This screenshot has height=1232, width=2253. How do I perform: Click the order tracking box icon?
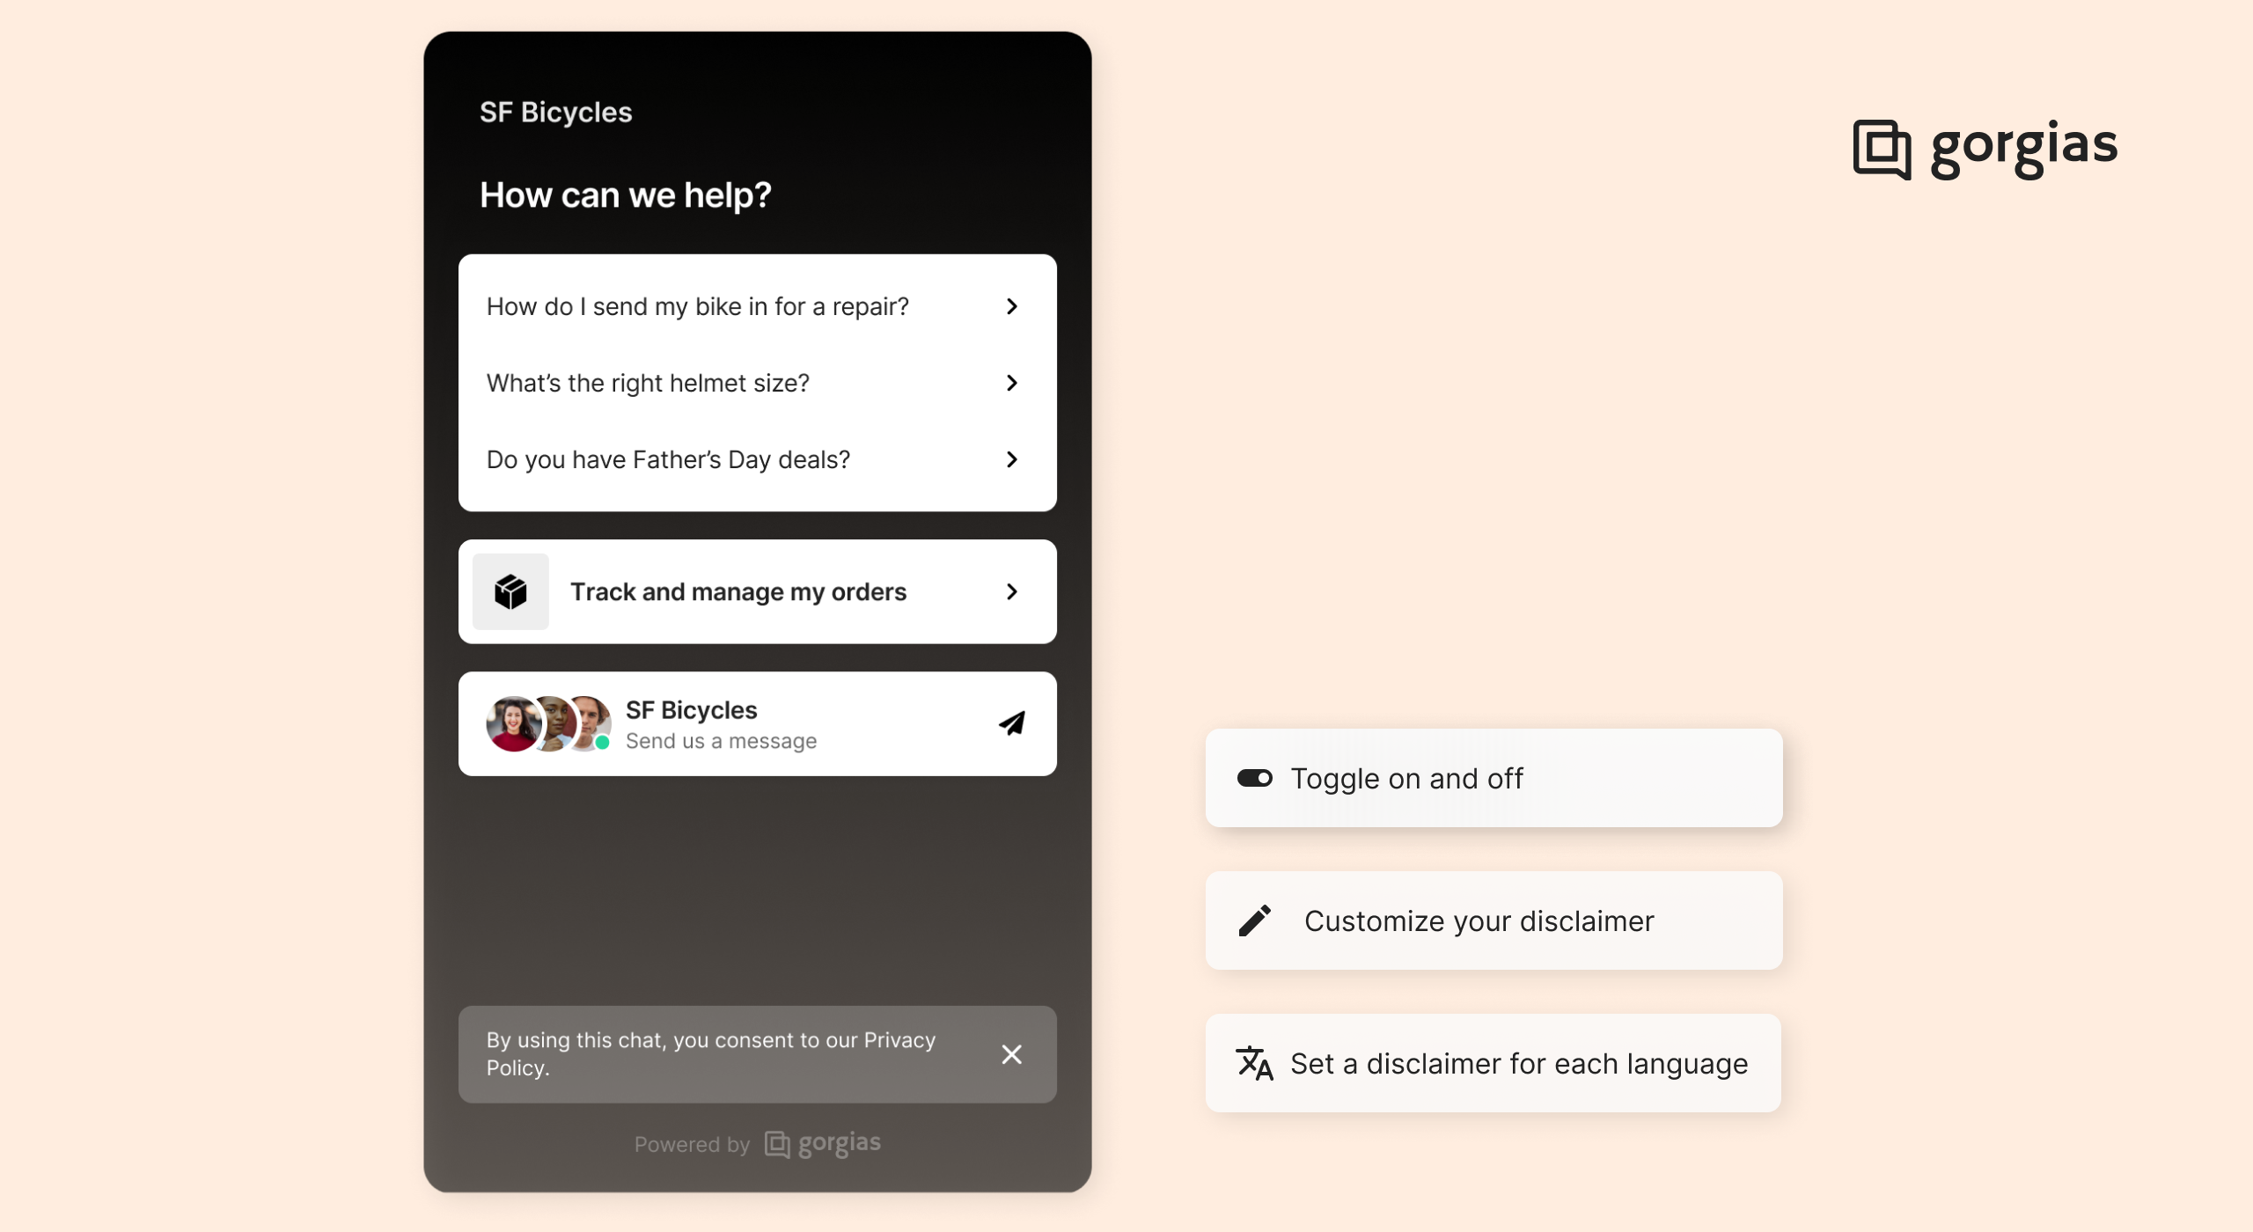pyautogui.click(x=513, y=590)
